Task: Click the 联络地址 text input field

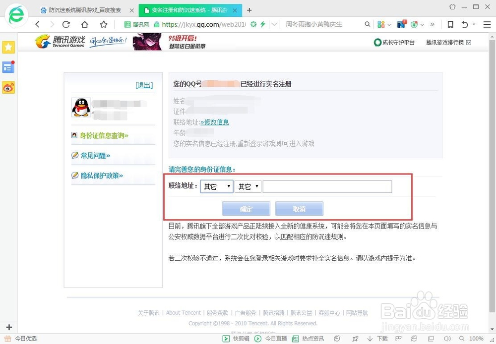Action: click(327, 186)
